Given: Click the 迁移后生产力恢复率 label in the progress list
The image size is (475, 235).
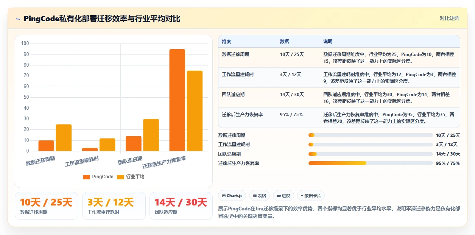Looking at the screenshot, I should [x=238, y=163].
